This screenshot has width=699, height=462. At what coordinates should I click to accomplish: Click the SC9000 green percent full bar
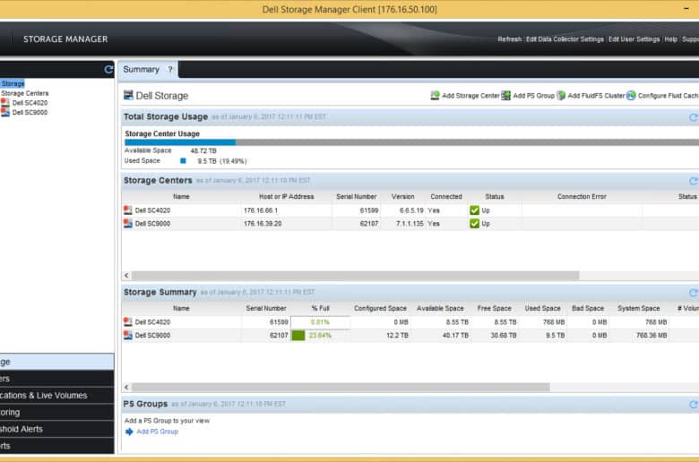pos(298,335)
